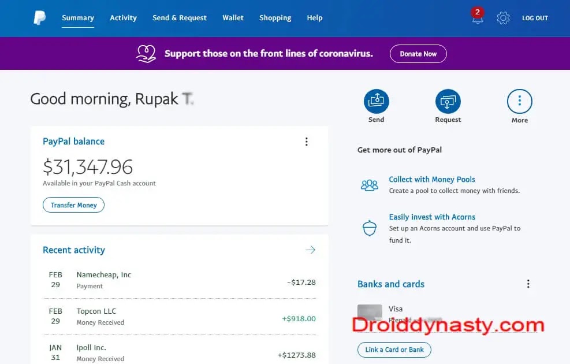
Task: Click the Visa card thumbnail
Action: 370,313
